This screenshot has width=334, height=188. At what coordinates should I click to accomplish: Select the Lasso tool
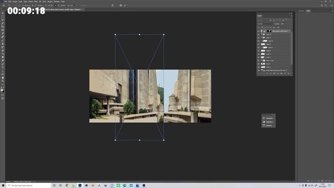click(3, 20)
